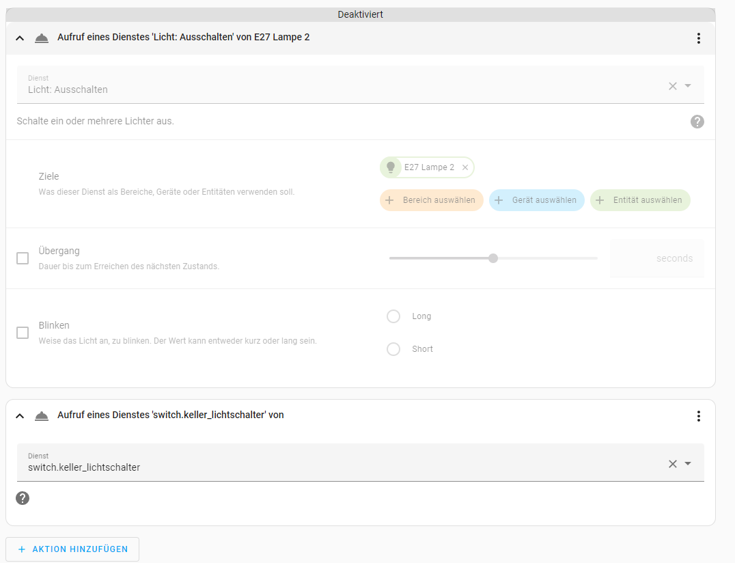
Task: Open three-dot menu of 'Licht: Ausschalten' action
Action: pos(698,38)
